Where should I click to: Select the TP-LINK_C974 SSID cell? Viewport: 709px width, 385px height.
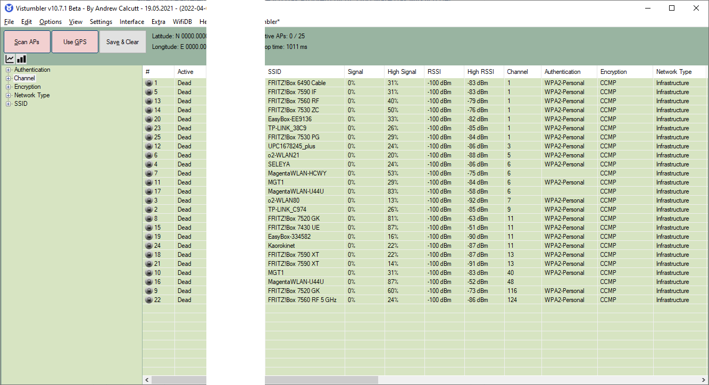[x=305, y=210]
